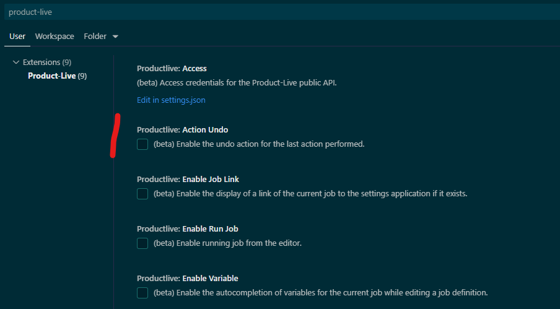Focus the Productlive: Enable Job Link heading
Image resolution: width=560 pixels, height=309 pixels.
tap(188, 180)
